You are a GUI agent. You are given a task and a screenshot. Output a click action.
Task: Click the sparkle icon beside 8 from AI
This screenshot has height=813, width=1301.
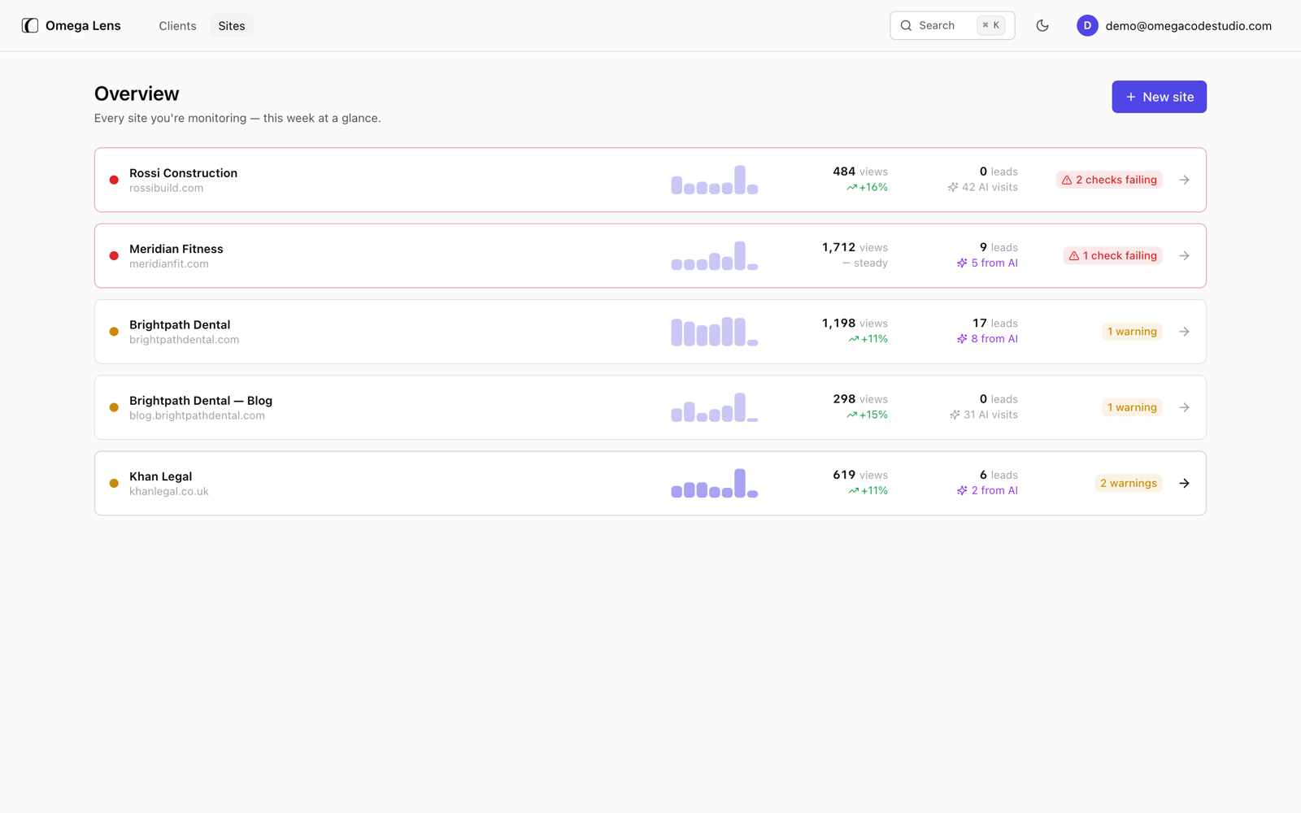[x=962, y=339]
